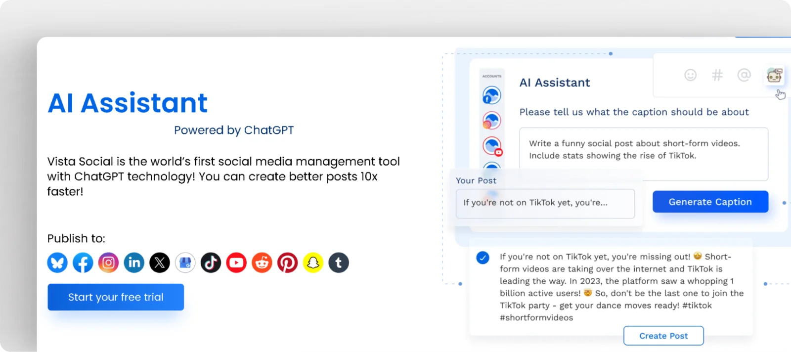Select the Pinterest icon
Screen dimensions: 791x352
pyautogui.click(x=287, y=263)
